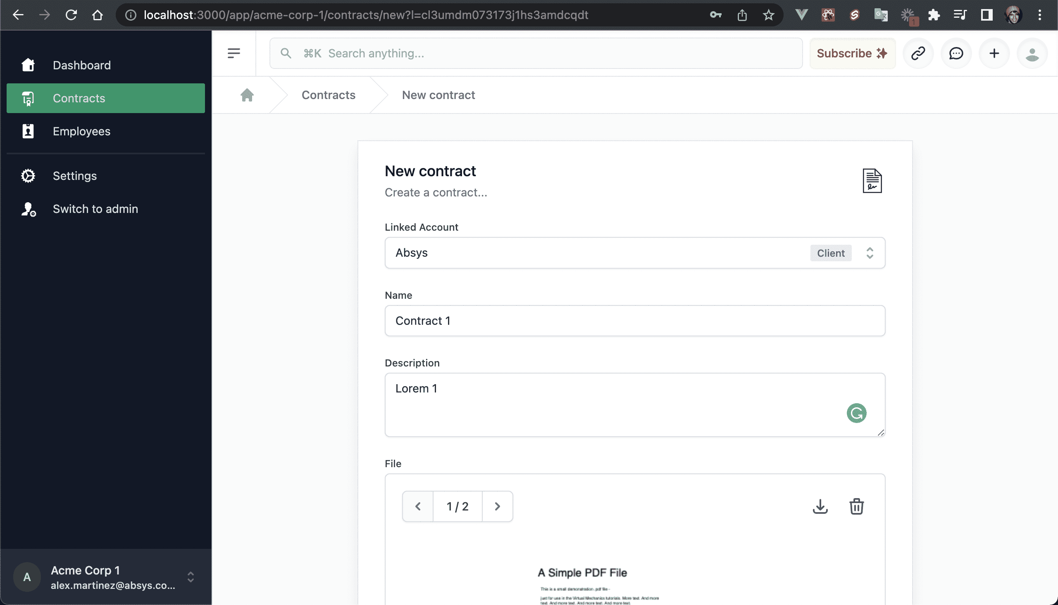This screenshot has height=605, width=1058.
Task: Toggle the sidebar collapse hamburger icon
Action: (x=234, y=53)
